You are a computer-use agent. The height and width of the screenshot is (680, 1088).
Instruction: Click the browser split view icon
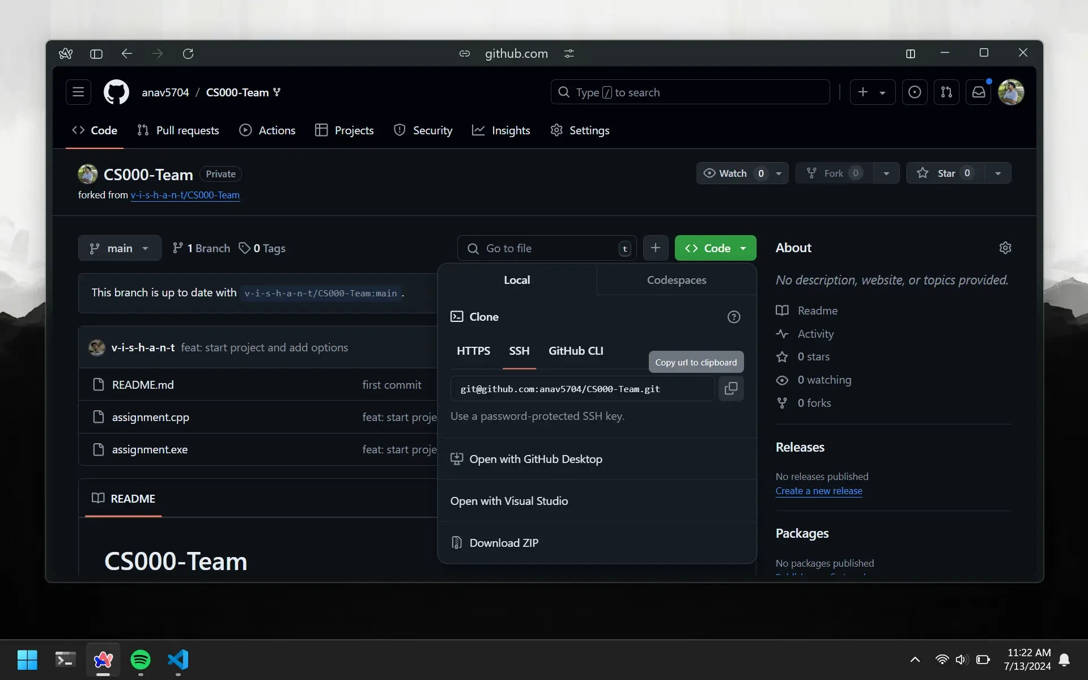911,53
